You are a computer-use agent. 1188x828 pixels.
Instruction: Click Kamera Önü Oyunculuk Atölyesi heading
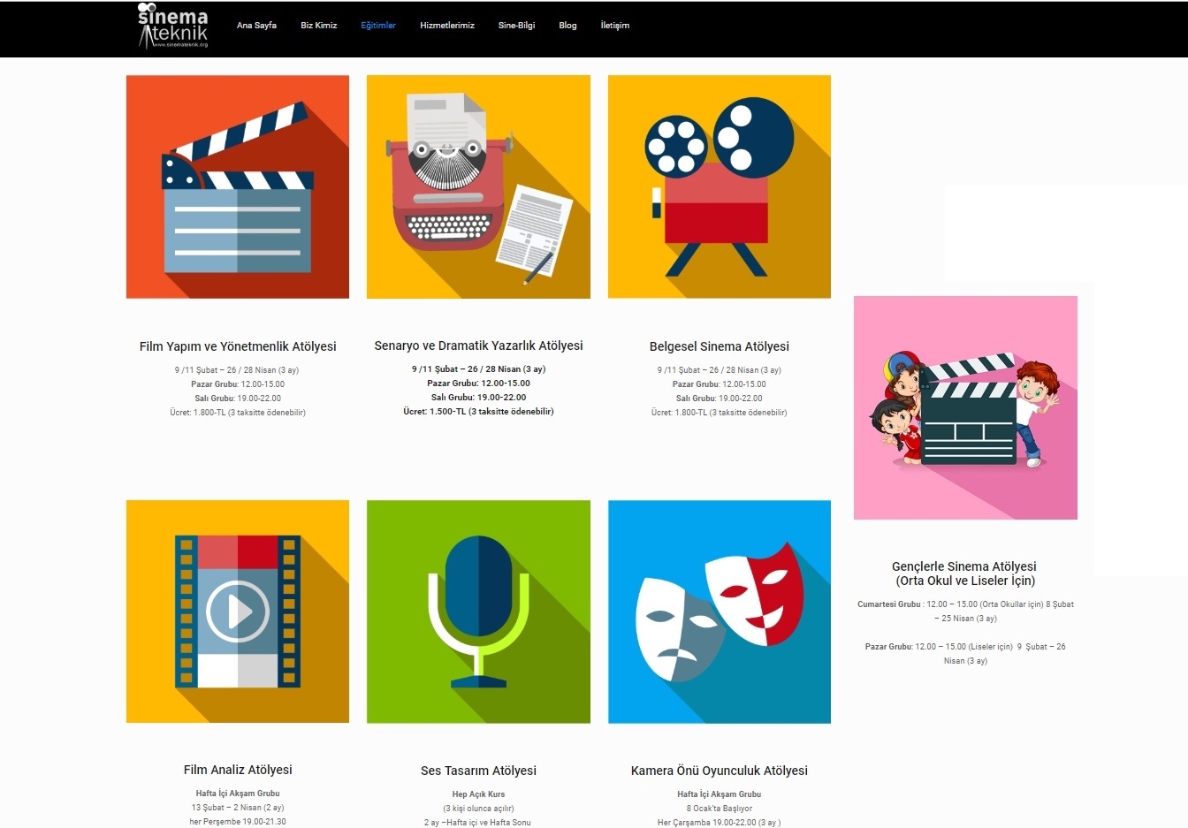tap(720, 771)
